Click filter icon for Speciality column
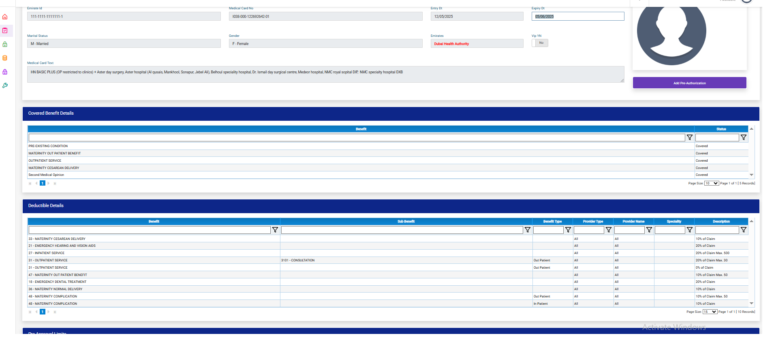 click(689, 230)
